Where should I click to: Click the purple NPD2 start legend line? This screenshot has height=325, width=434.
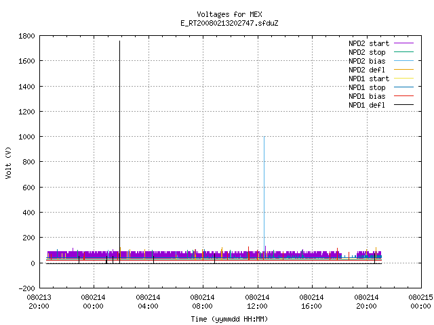tap(404, 43)
